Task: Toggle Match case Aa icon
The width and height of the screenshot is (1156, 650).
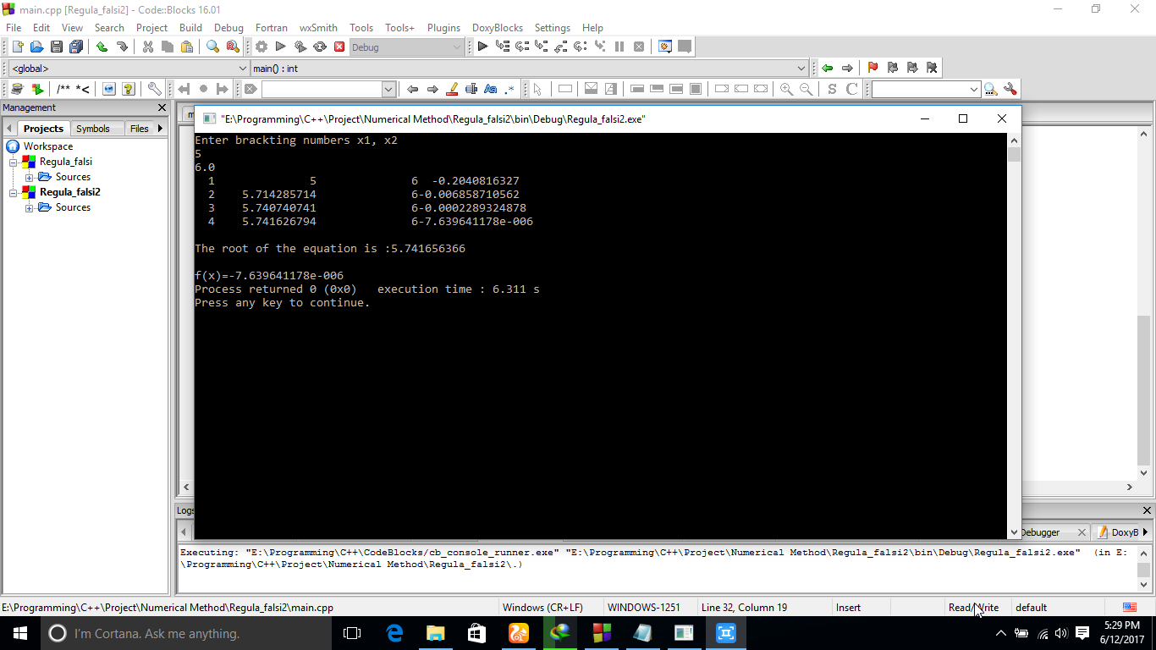Action: point(491,89)
